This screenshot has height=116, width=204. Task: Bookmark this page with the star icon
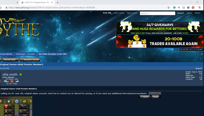pyautogui.click(x=169, y=8)
